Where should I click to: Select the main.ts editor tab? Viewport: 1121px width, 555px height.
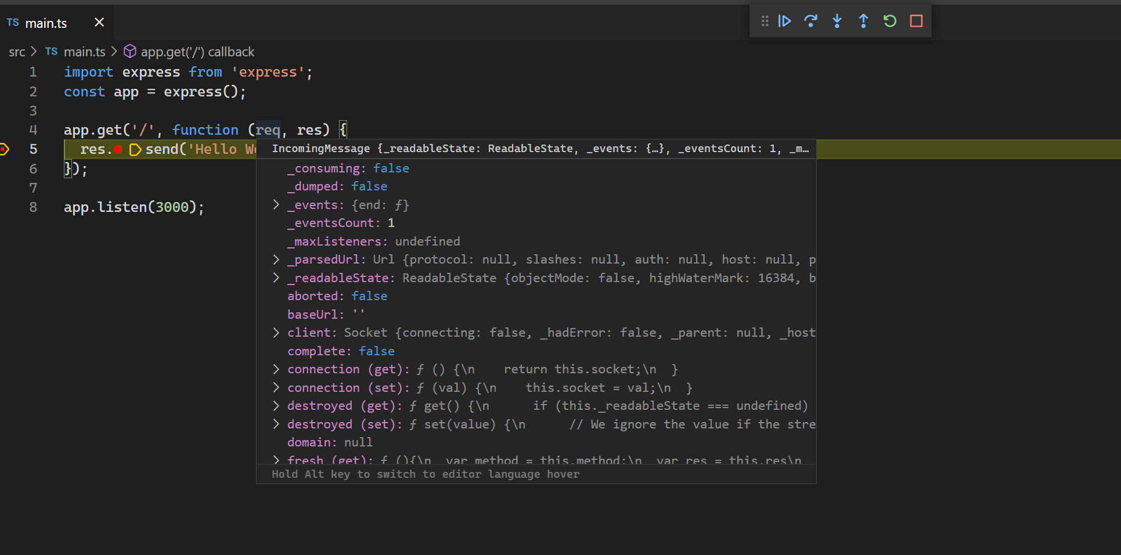point(46,23)
